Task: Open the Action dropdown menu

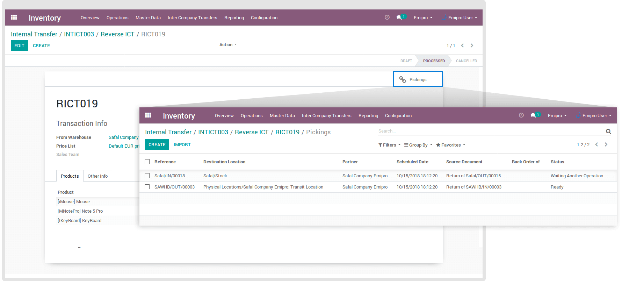Action: point(228,45)
